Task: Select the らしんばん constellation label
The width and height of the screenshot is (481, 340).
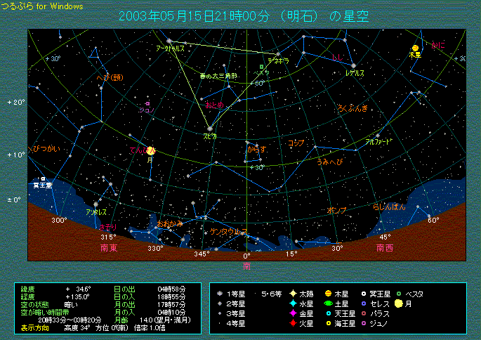Action: 389,207
